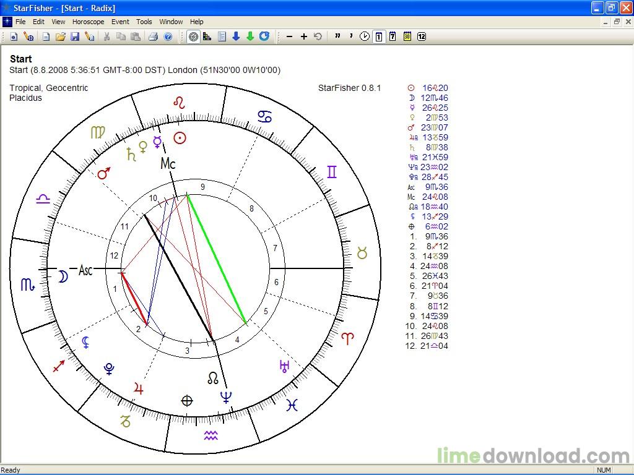Toggle the radix chart wheel view button
634x475 pixels.
(194, 36)
